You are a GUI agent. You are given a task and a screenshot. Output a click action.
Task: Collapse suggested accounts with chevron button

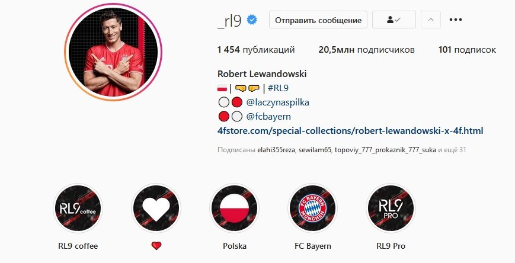tap(431, 20)
